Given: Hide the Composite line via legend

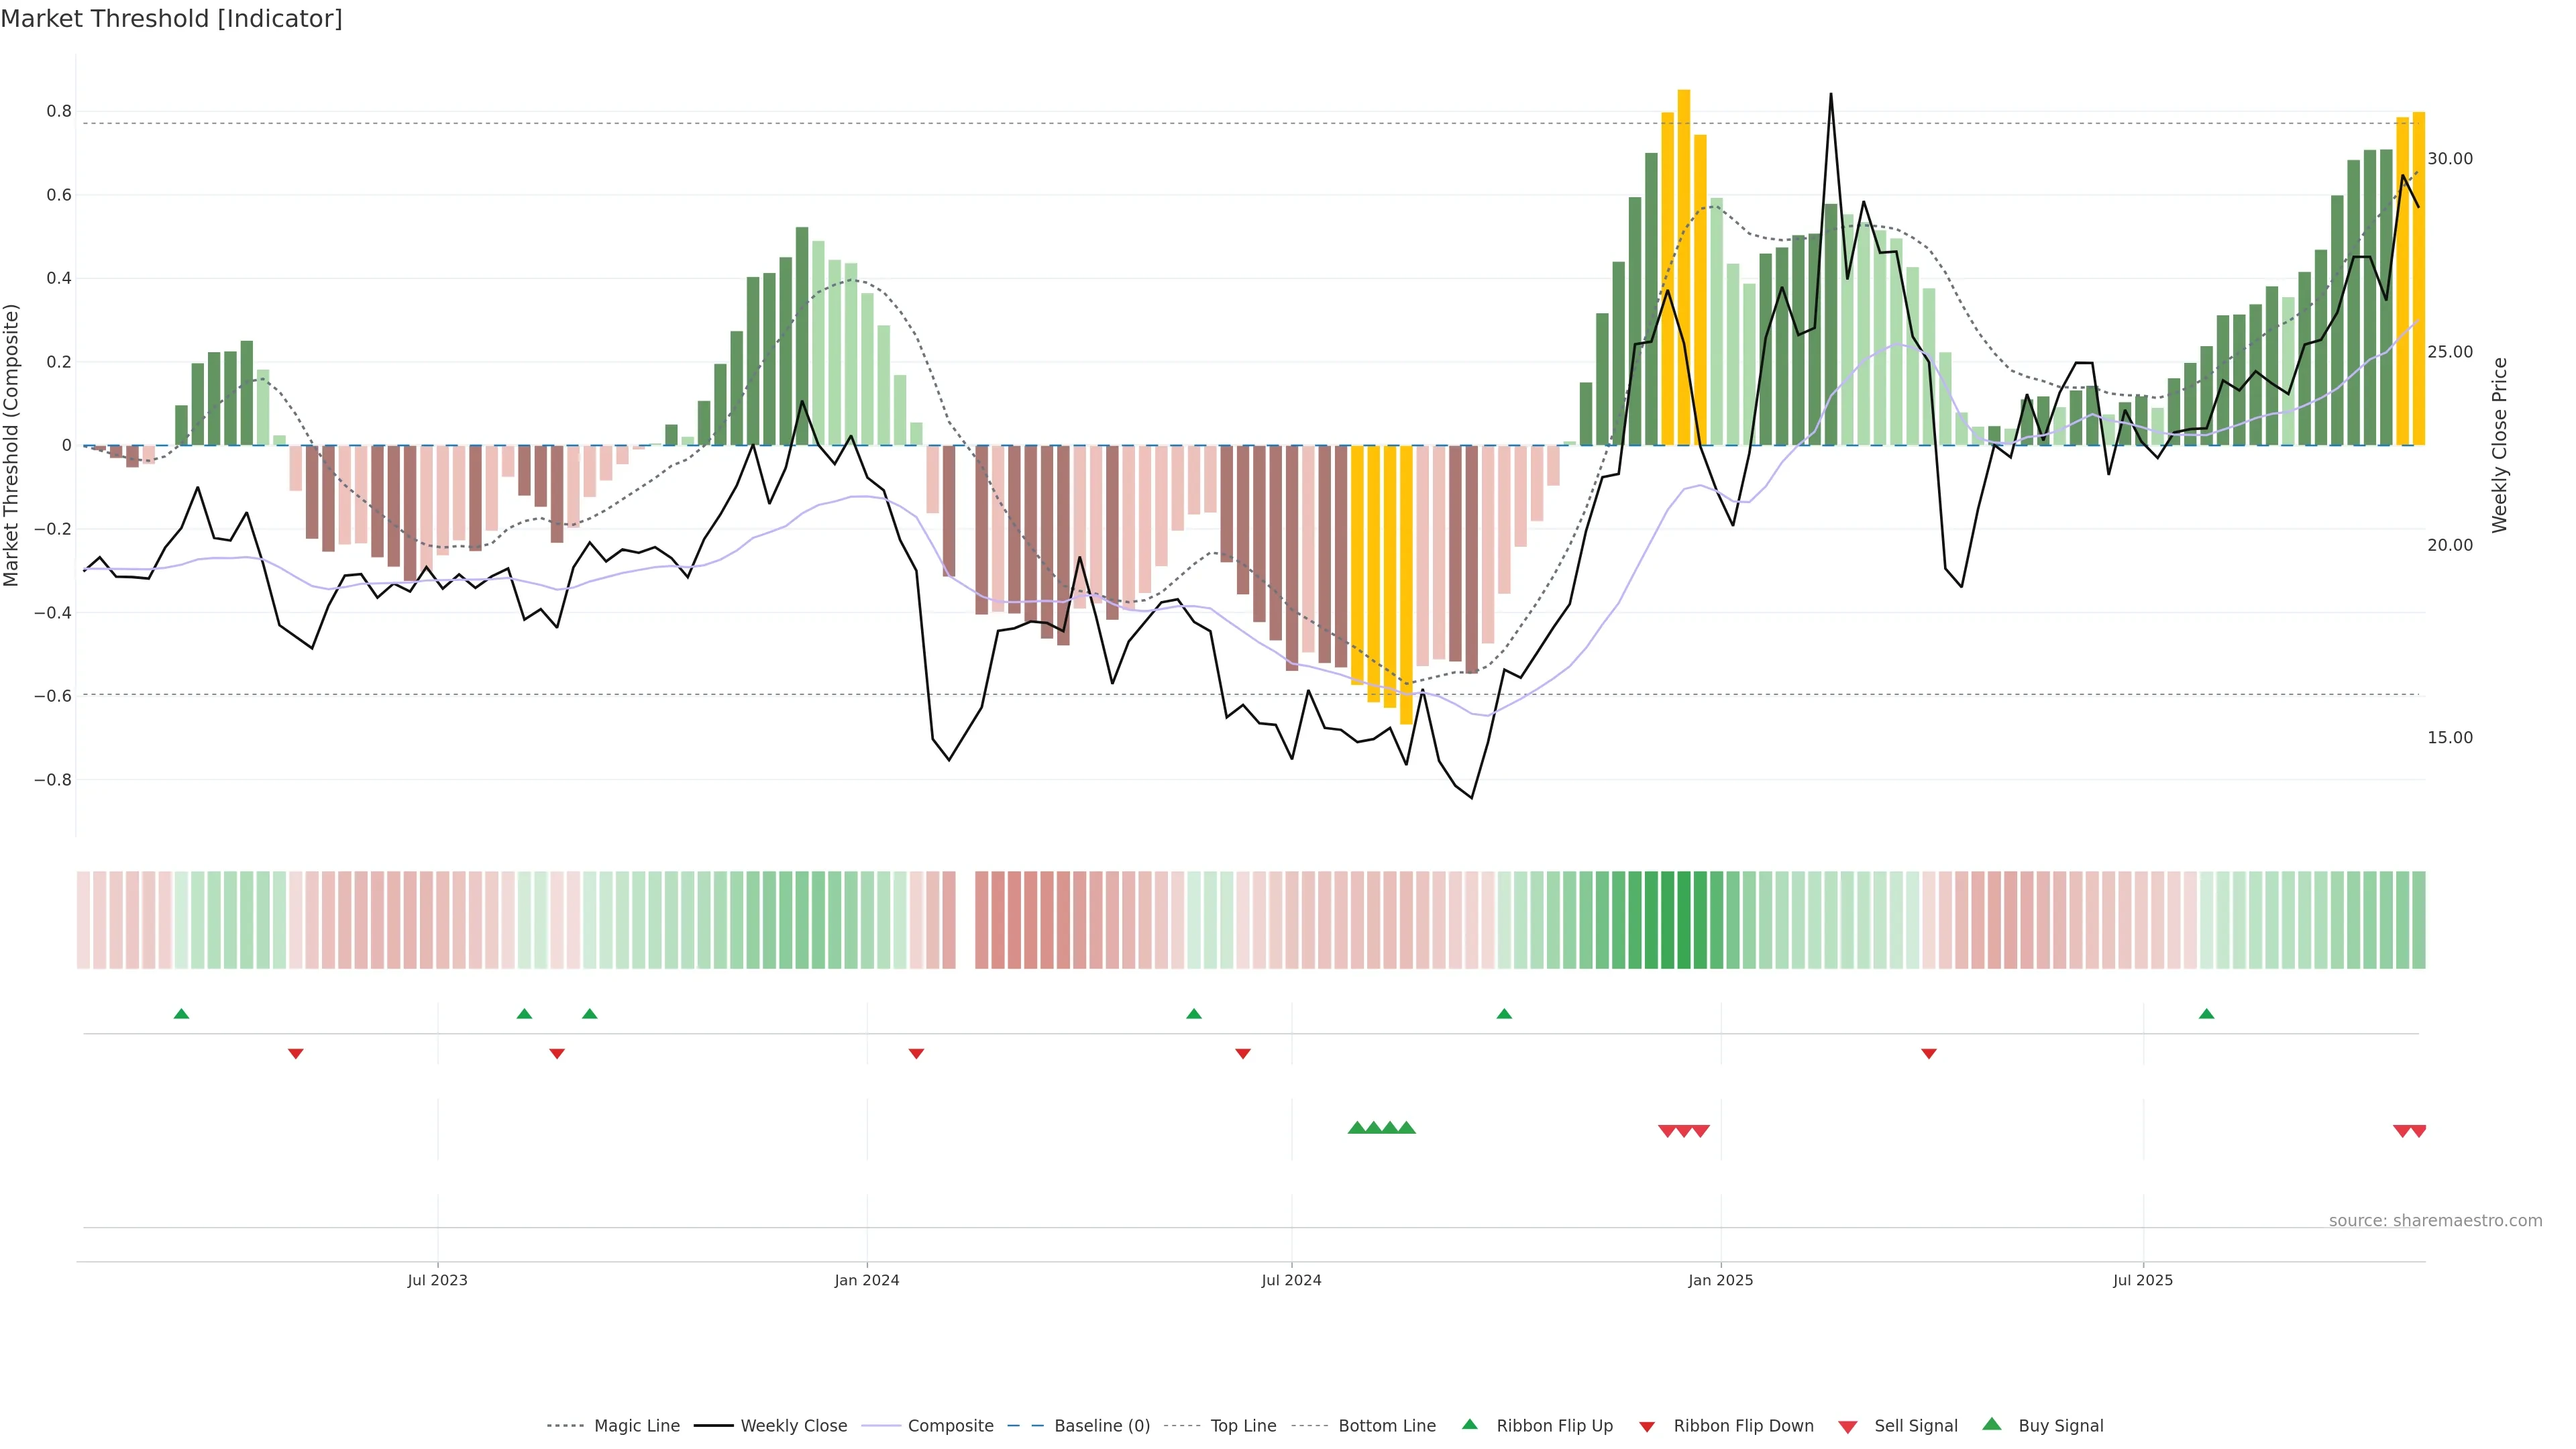Looking at the screenshot, I should (x=950, y=1426).
